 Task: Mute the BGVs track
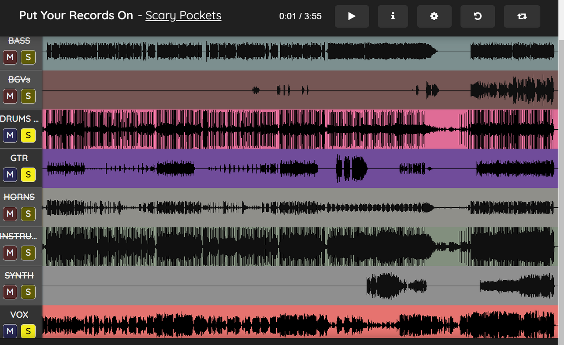point(10,96)
